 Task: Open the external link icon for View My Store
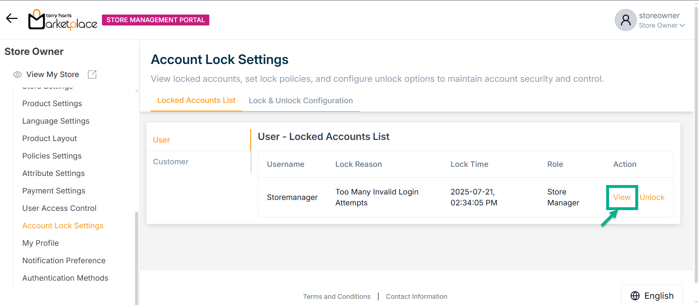[92, 75]
